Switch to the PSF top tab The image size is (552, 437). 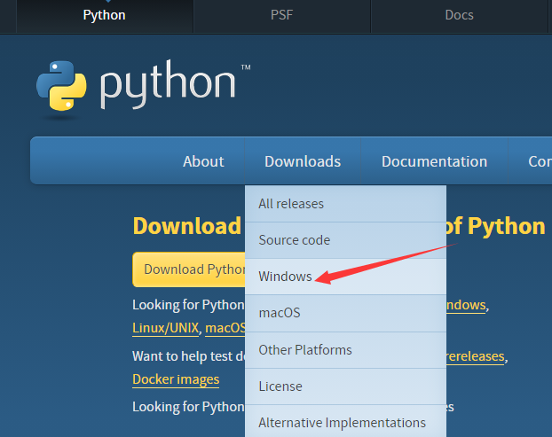pyautogui.click(x=281, y=16)
